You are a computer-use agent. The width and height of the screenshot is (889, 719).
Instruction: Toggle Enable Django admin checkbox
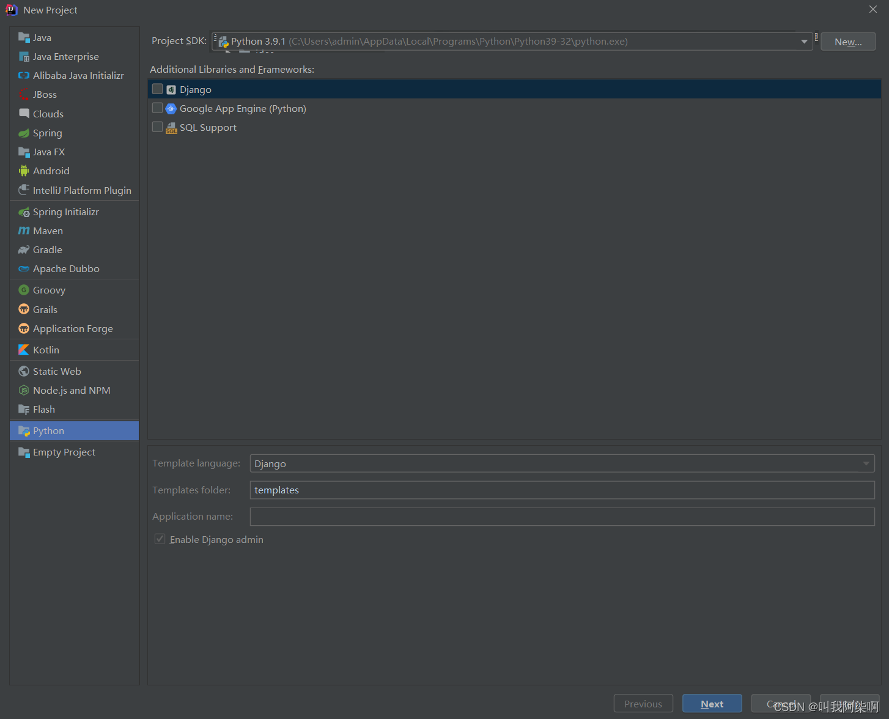click(160, 539)
